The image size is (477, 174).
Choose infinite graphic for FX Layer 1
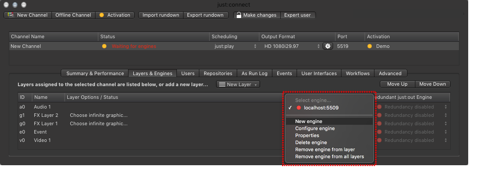[x=99, y=123]
